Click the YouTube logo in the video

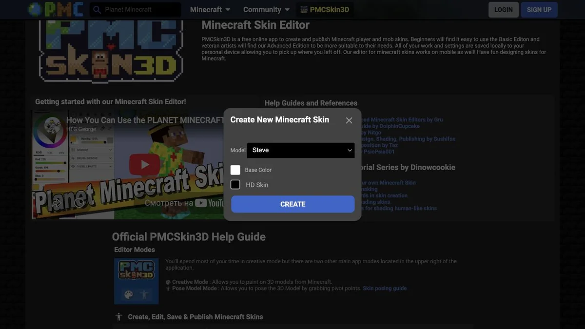209,203
